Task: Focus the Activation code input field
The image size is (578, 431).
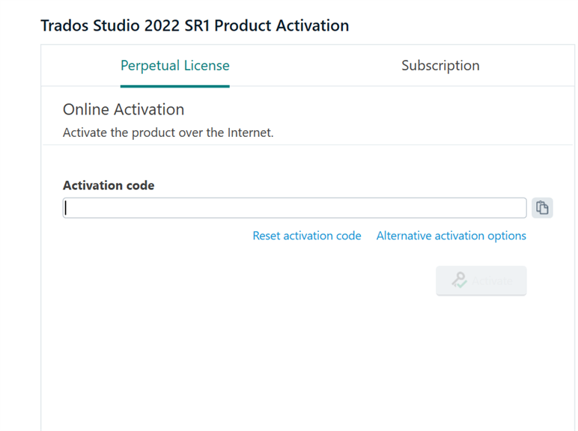Action: (x=294, y=208)
